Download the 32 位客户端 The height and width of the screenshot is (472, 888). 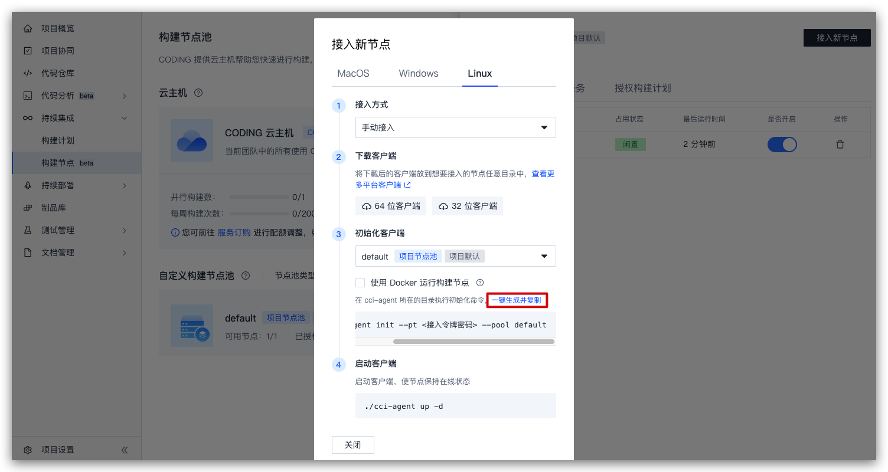[468, 206]
